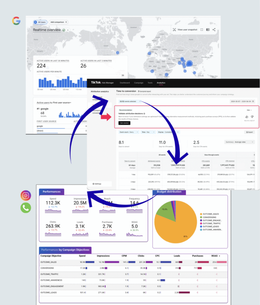Viewport: 260px width, 305px height.
Task: Open the Dashboard tab in Ads Manager
Action: pyautogui.click(x=125, y=83)
